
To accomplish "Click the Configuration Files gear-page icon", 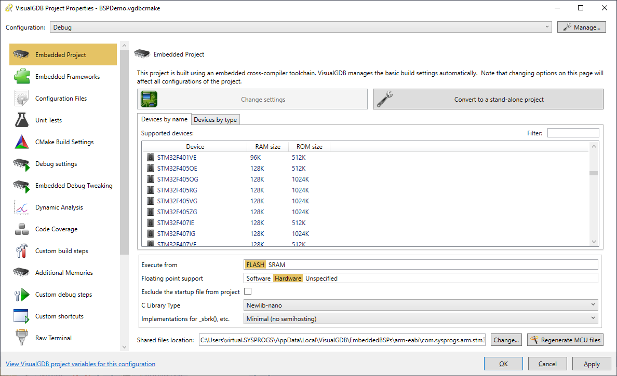I will (x=22, y=98).
